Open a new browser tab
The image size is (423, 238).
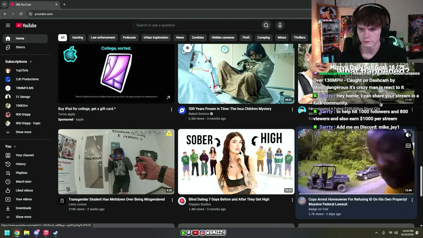coord(64,5)
